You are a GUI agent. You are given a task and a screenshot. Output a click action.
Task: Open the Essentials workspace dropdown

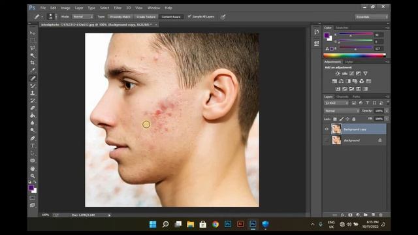click(x=372, y=17)
